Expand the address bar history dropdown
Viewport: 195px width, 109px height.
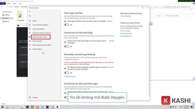point(153,7)
